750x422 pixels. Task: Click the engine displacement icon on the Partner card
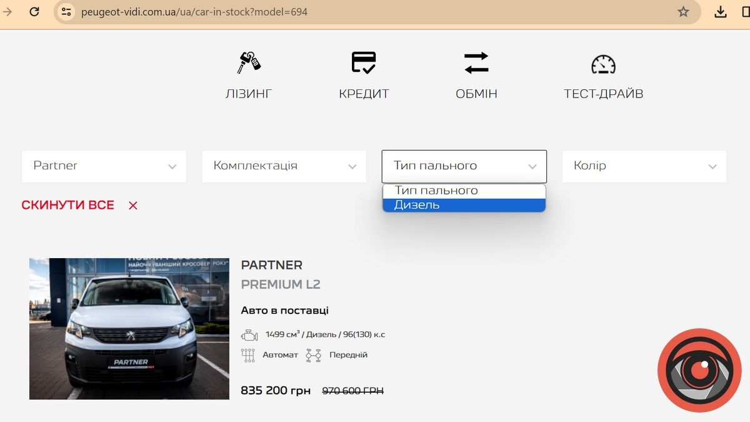(x=250, y=334)
